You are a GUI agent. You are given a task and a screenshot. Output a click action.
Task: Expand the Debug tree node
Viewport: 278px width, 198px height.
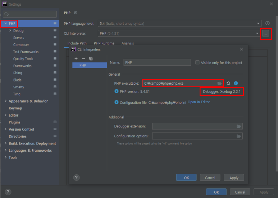tap(10, 30)
